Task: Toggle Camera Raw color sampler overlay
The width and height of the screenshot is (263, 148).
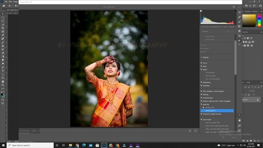Action: [239, 126]
